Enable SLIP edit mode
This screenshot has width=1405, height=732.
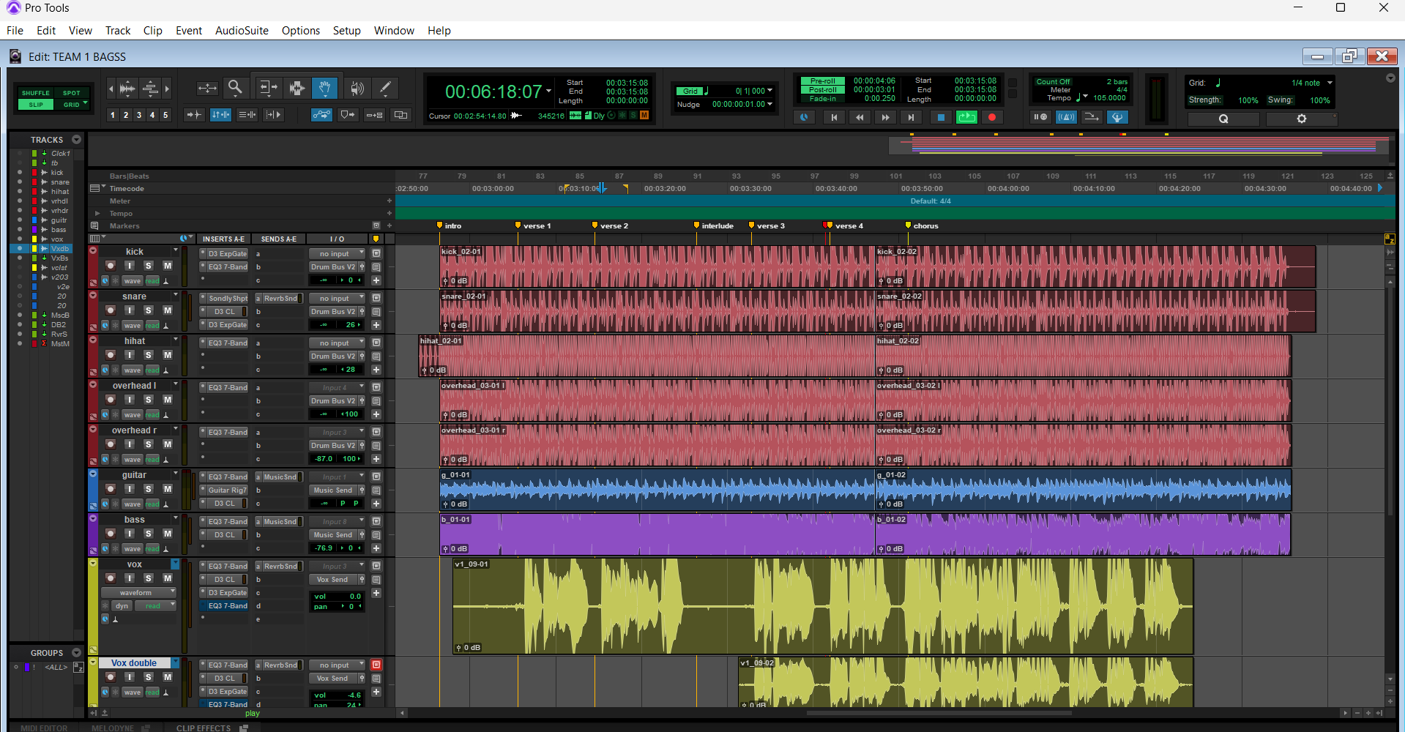36,105
